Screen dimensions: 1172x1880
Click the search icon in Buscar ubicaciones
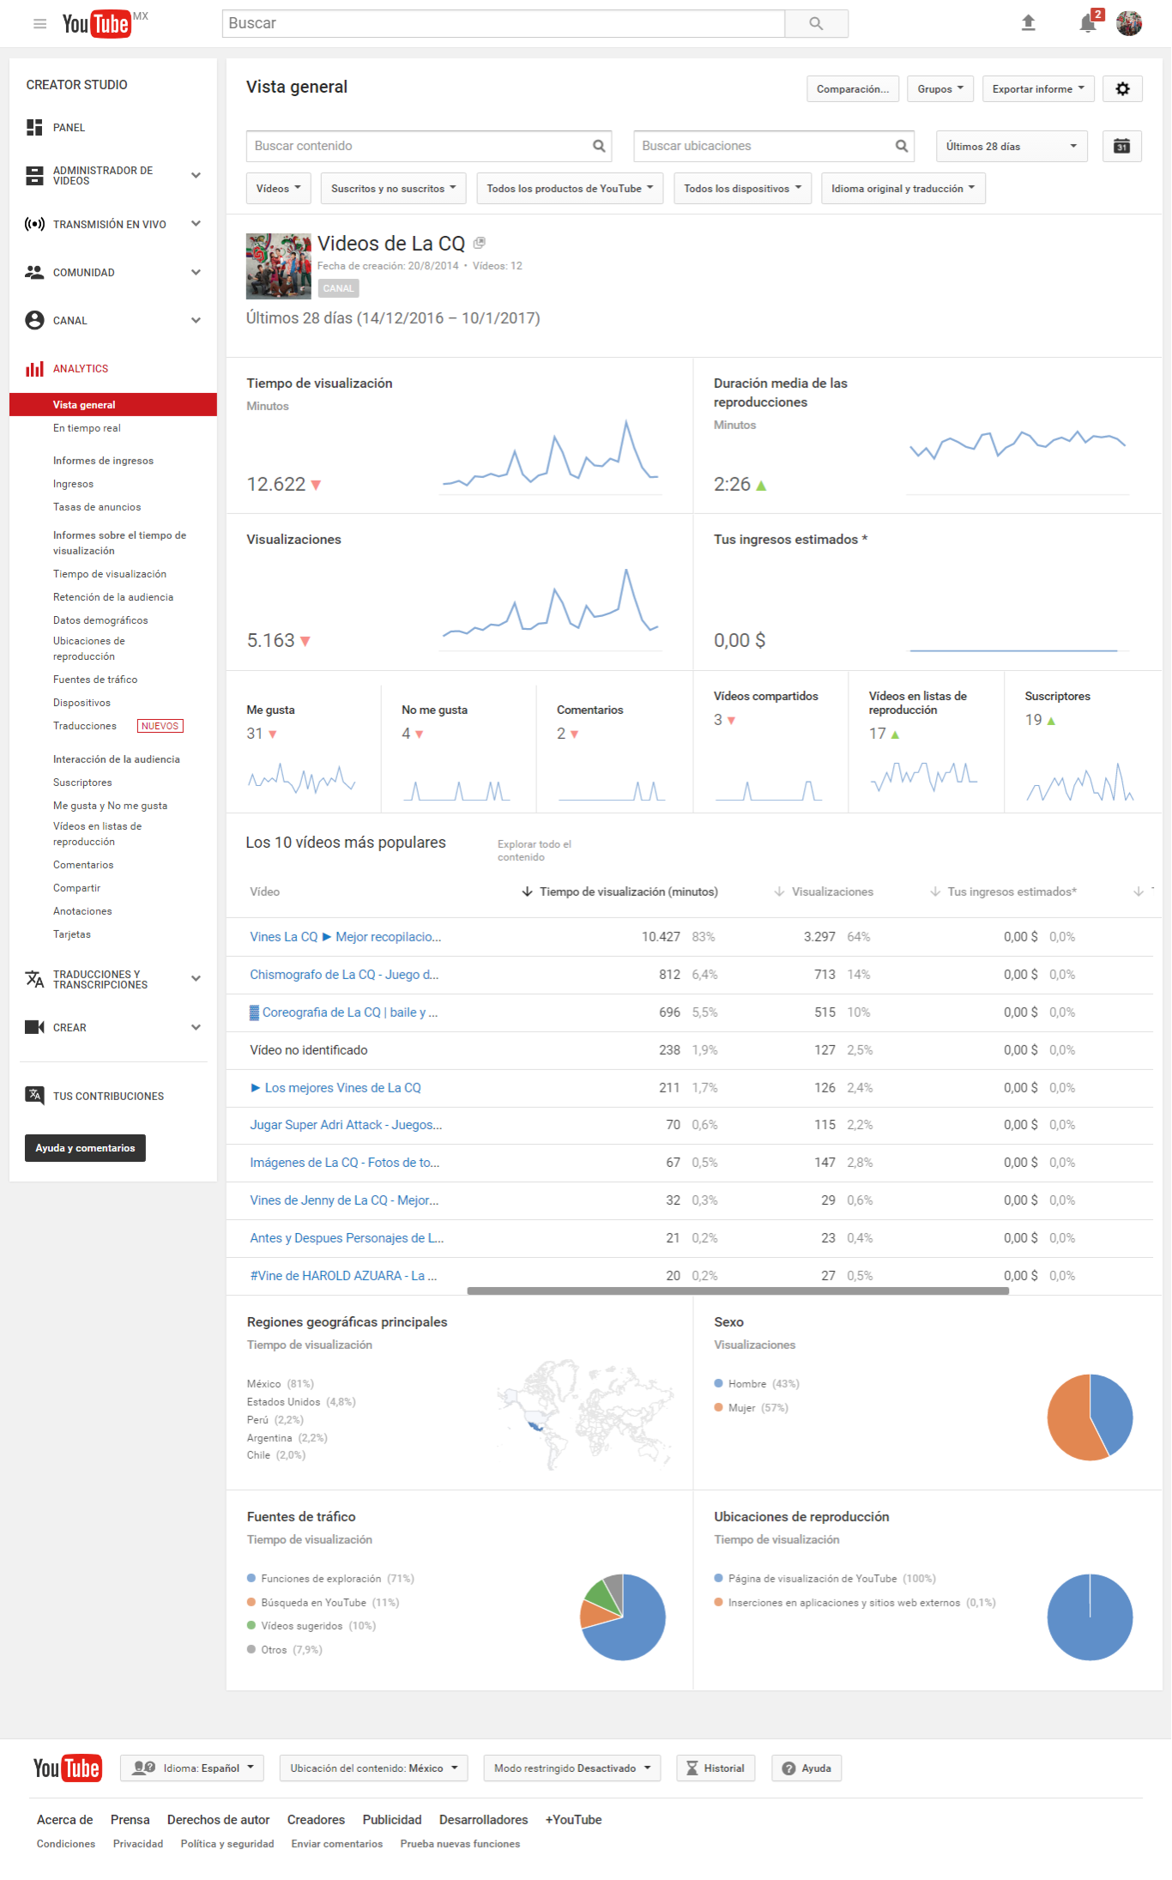point(901,146)
